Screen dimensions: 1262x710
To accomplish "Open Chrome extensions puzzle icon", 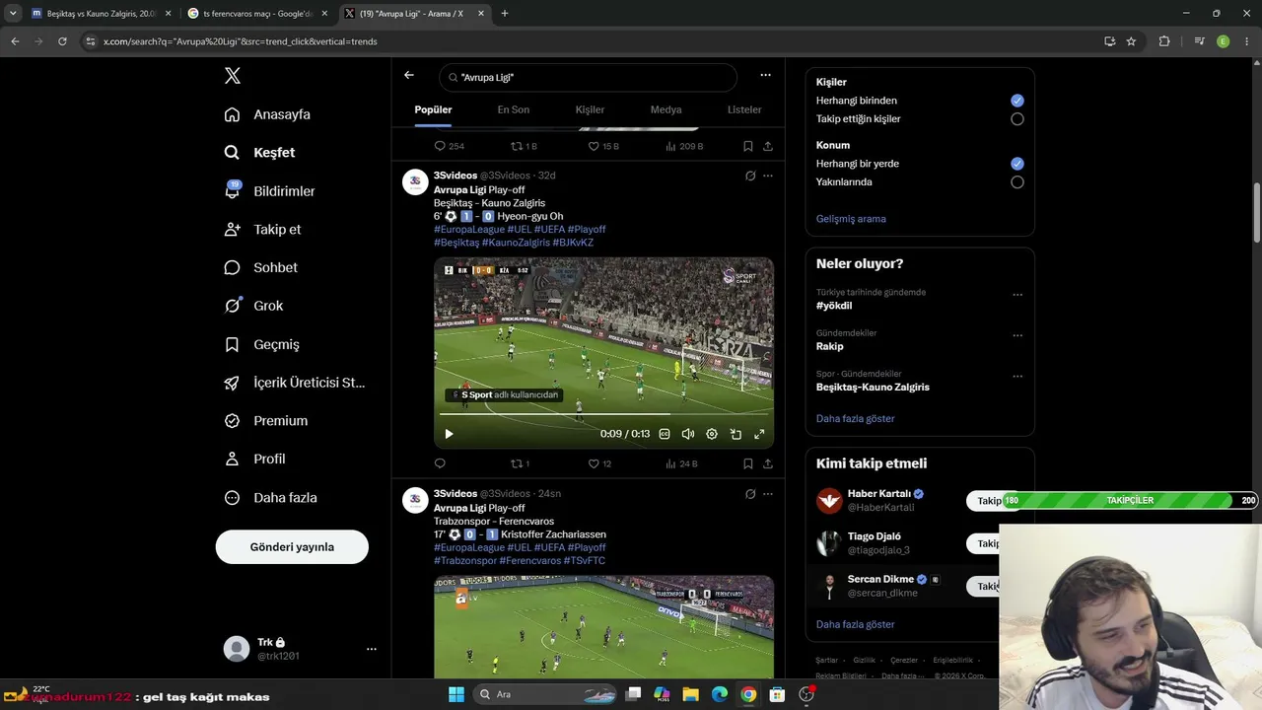I will [1164, 41].
